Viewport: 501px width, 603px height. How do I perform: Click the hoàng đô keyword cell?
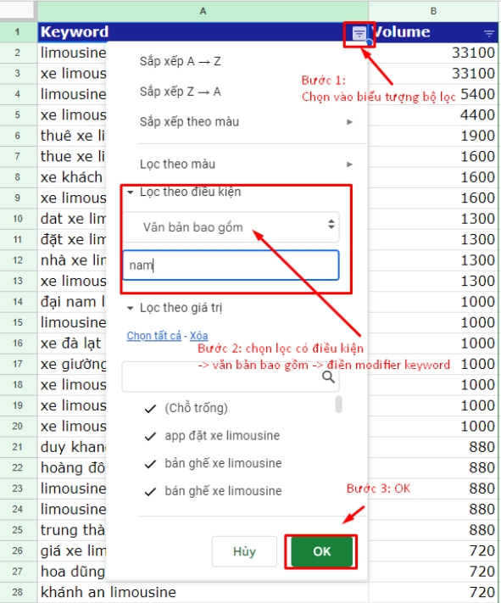pyautogui.click(x=72, y=468)
